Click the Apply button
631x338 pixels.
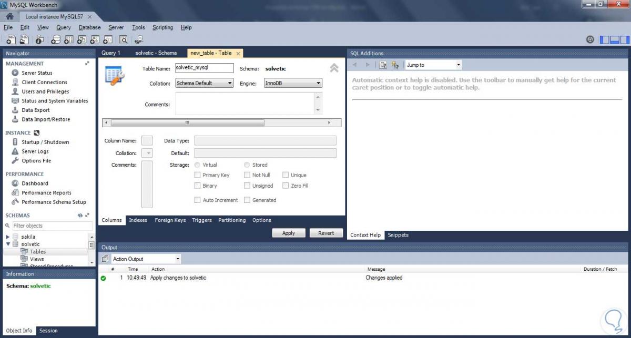click(x=289, y=233)
